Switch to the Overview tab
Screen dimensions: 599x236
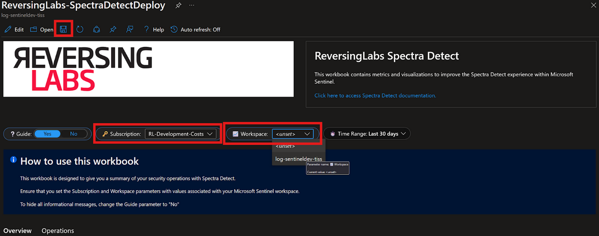point(17,231)
